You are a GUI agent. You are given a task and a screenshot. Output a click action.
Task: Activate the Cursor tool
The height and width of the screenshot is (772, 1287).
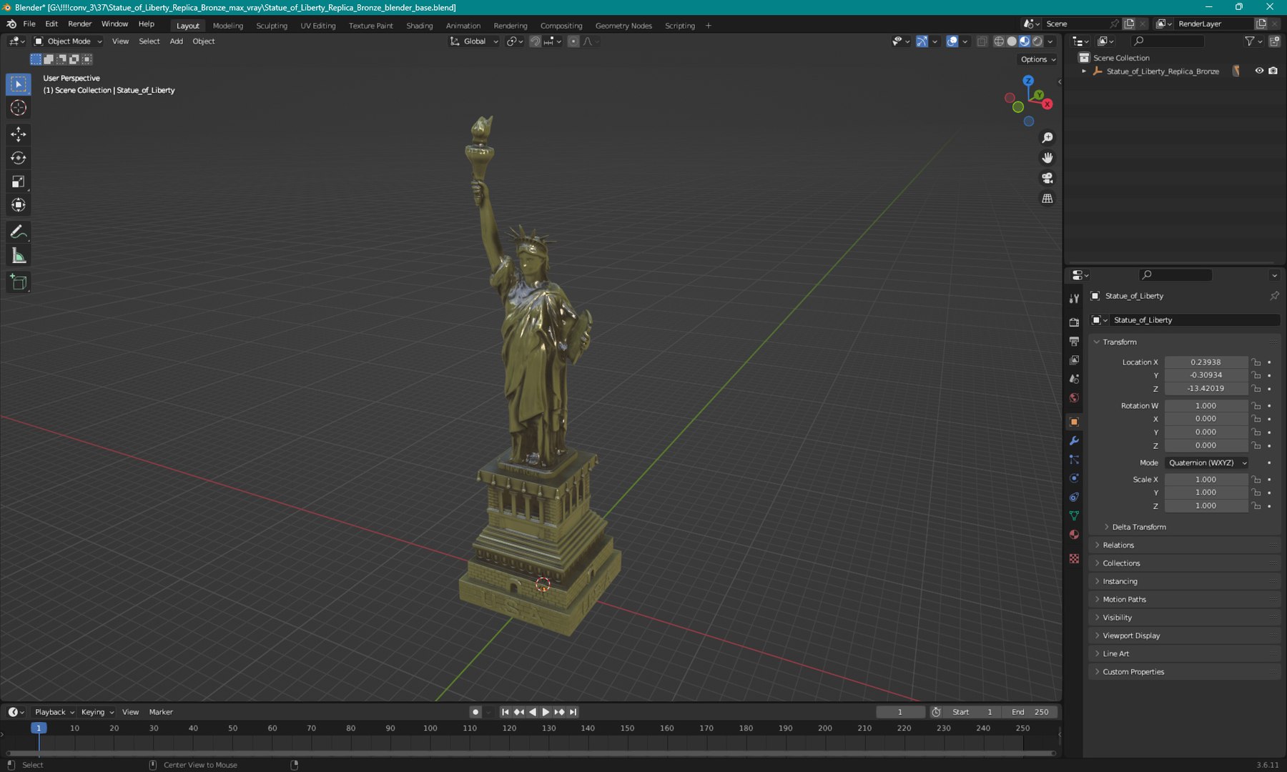tap(19, 108)
